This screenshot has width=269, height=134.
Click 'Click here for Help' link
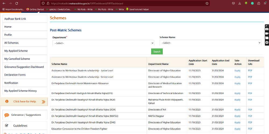tap(25, 102)
